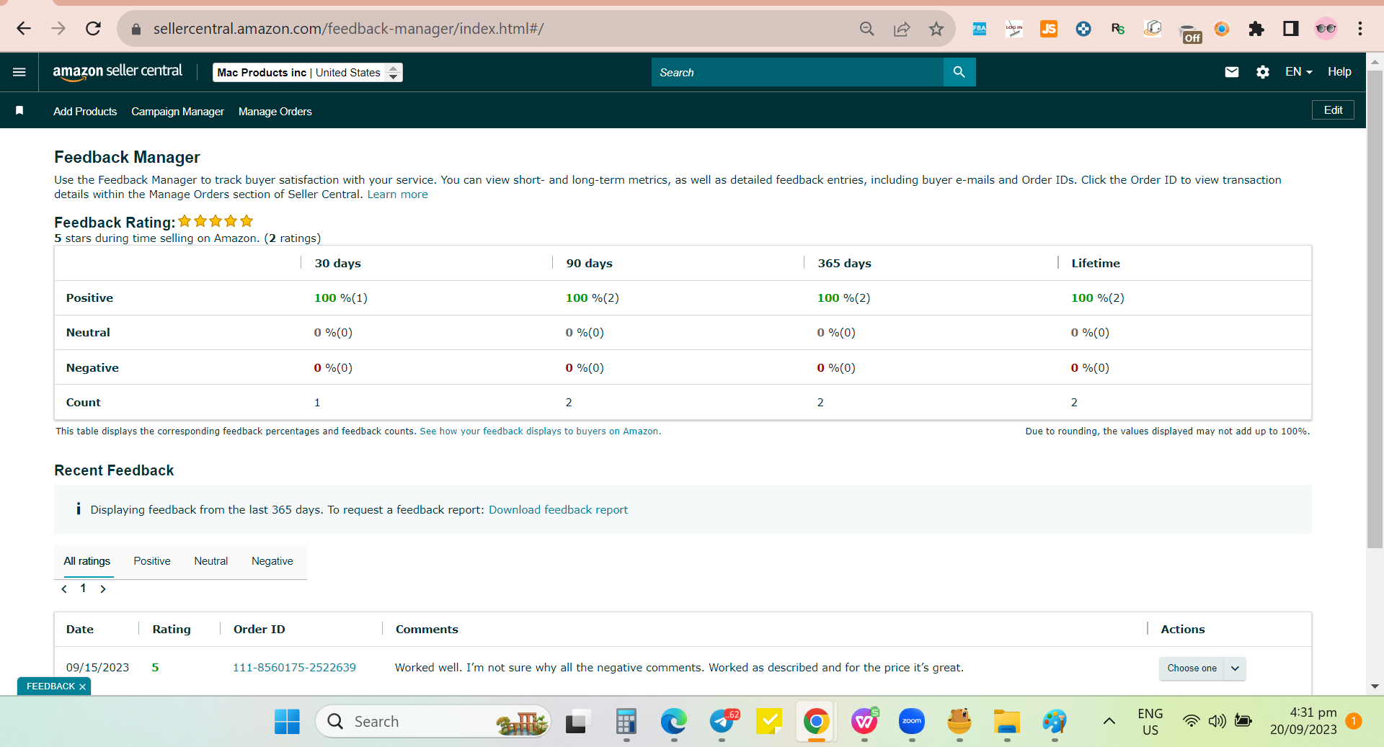
Task: Open the taskbar clock and date
Action: (1303, 721)
